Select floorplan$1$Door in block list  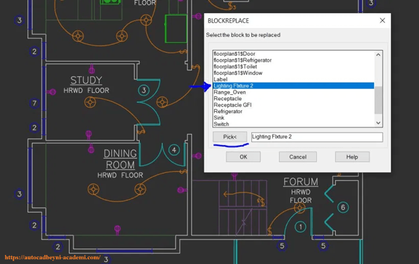coord(293,54)
